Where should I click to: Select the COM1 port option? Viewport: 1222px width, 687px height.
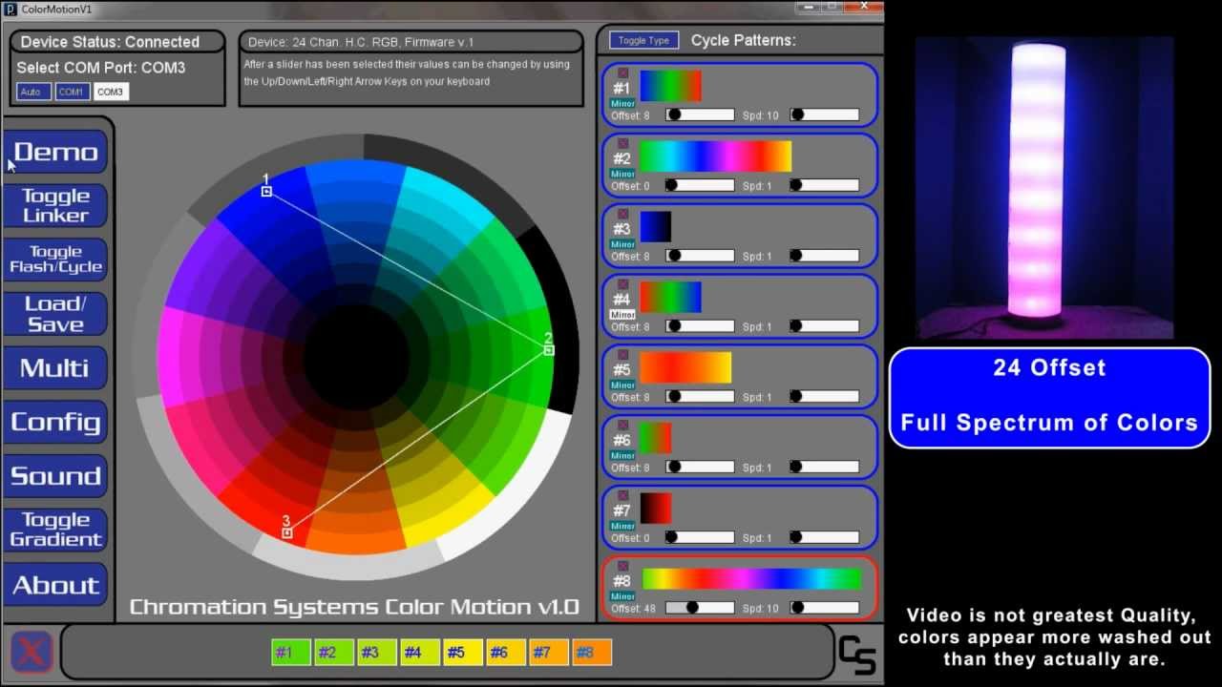[72, 92]
